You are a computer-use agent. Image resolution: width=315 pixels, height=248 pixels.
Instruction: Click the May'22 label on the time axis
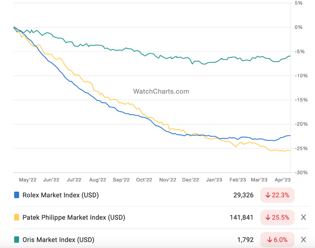coord(28,180)
